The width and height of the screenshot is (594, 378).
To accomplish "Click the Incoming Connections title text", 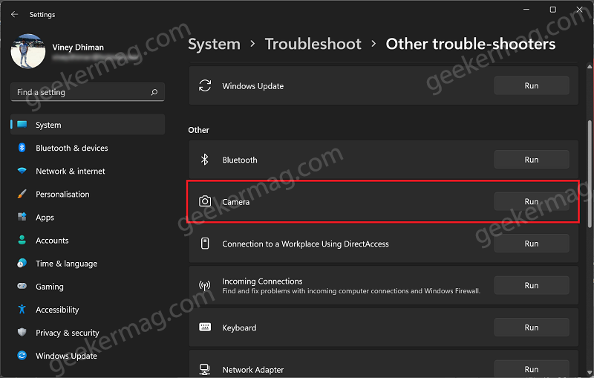I will tap(262, 281).
